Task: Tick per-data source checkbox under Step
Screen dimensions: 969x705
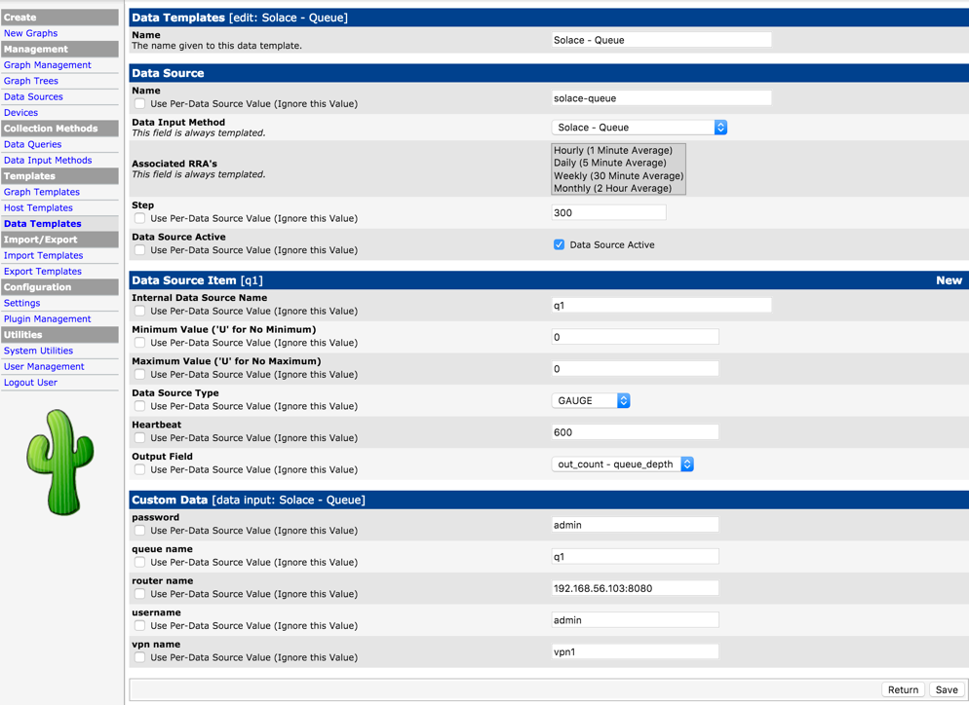Action: (140, 219)
